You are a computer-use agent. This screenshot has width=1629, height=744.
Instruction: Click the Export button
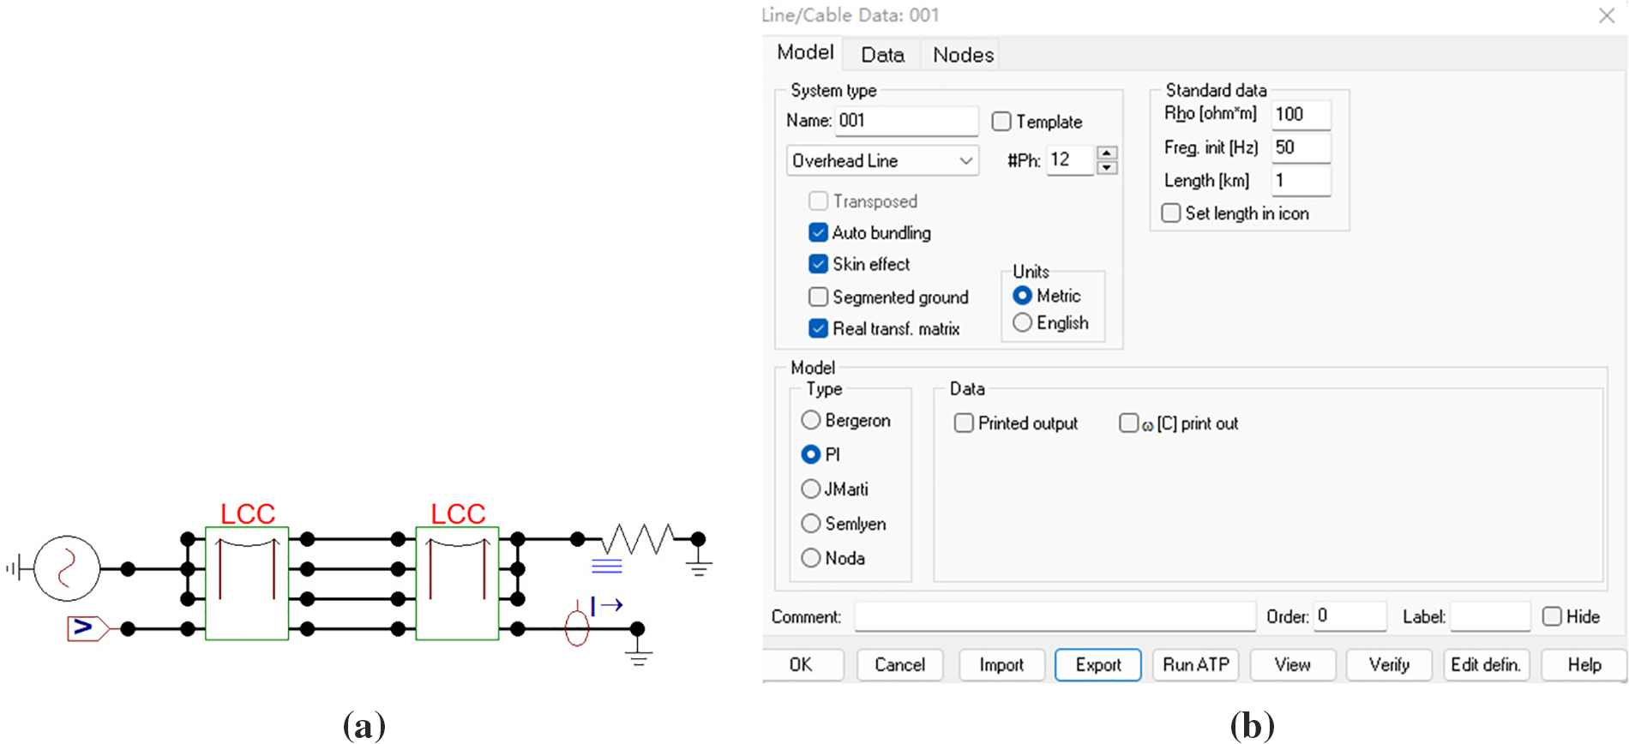coord(1097,665)
